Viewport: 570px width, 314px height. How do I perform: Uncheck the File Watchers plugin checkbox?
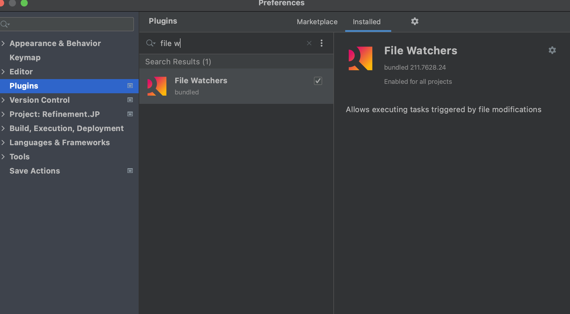tap(318, 81)
